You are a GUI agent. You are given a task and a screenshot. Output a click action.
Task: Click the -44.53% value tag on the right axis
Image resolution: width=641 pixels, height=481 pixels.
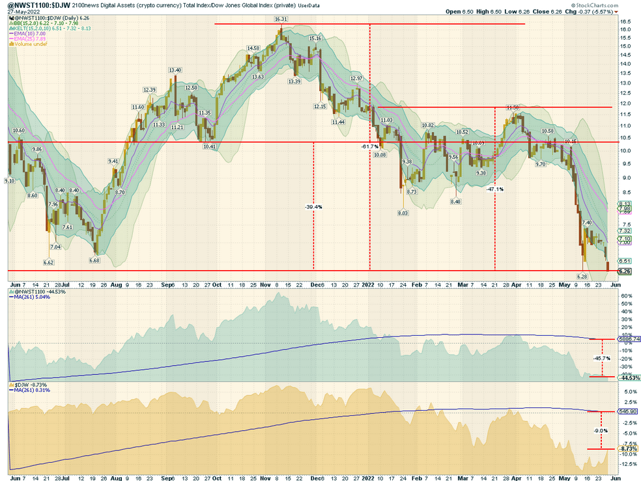(x=629, y=378)
